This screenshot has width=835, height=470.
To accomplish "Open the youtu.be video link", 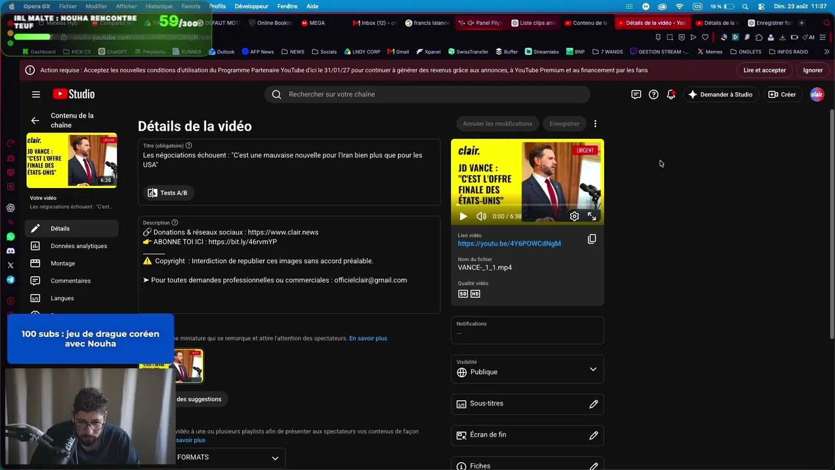I will pyautogui.click(x=509, y=243).
